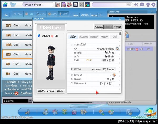
Task: Switch to the Advance tab
Action: tap(83, 36)
